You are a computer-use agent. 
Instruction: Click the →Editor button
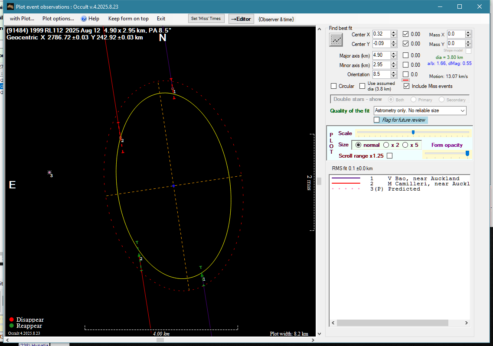click(241, 19)
